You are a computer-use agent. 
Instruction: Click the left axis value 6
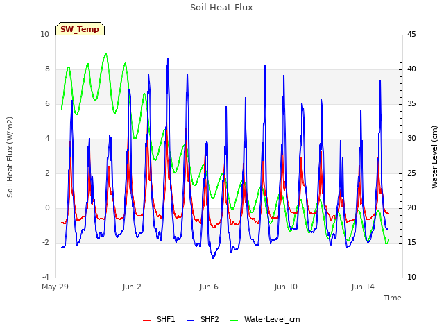tap(47, 104)
